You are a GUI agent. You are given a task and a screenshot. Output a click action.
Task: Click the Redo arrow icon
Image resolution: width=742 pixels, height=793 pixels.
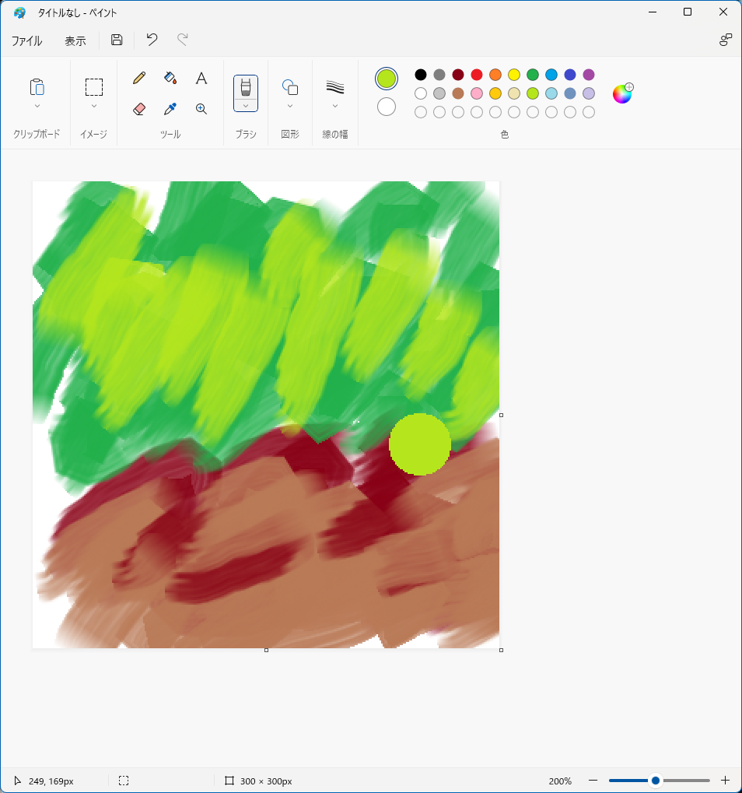point(183,40)
